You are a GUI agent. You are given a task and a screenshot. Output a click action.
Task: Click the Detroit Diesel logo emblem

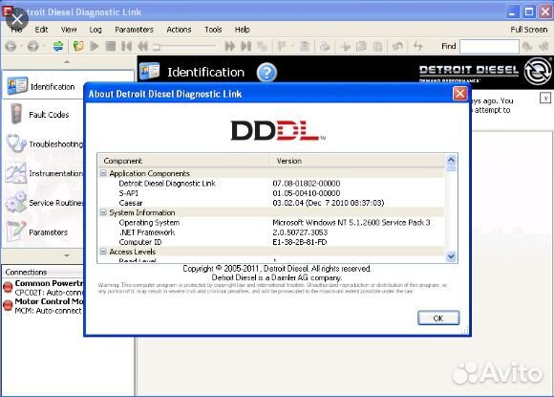(x=538, y=71)
